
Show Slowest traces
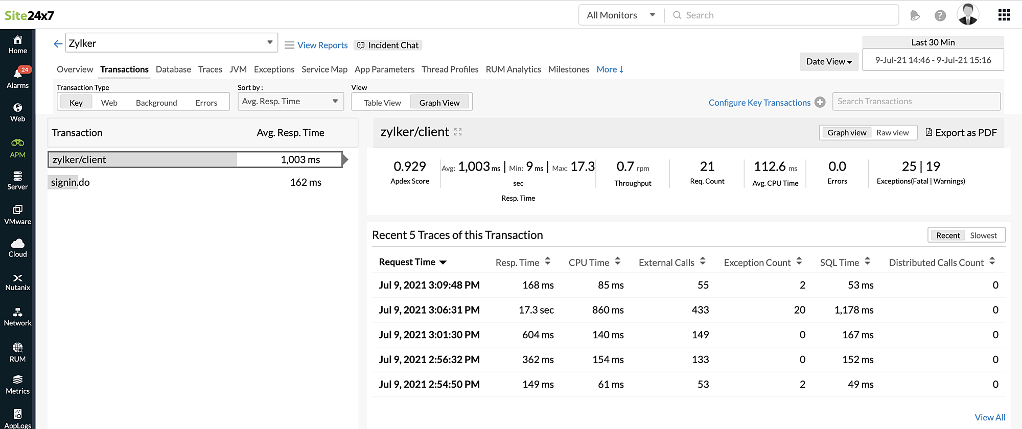[983, 235]
